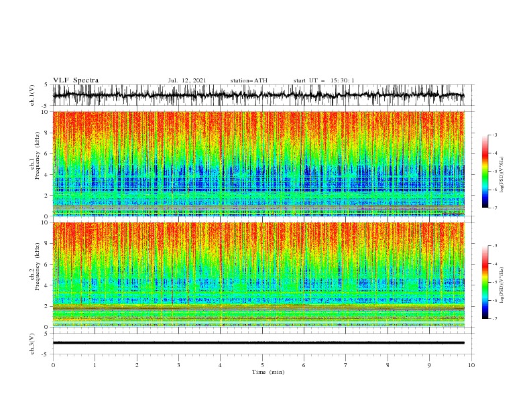Click the "station=ATH" label

[249, 80]
